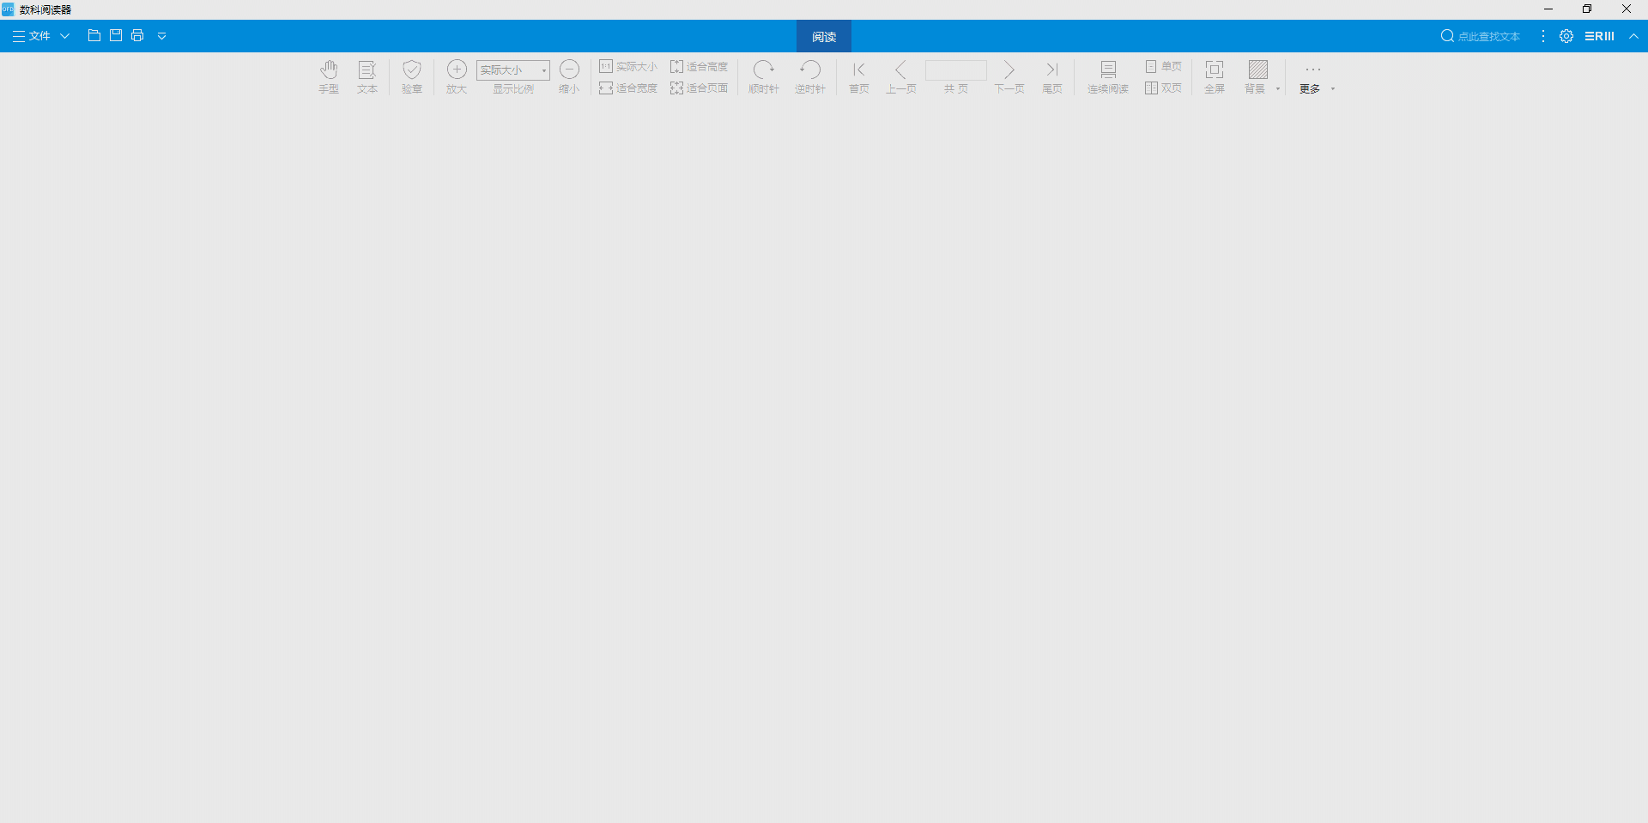Select the text selection tool (文本)
This screenshot has height=823, width=1648.
367,76
